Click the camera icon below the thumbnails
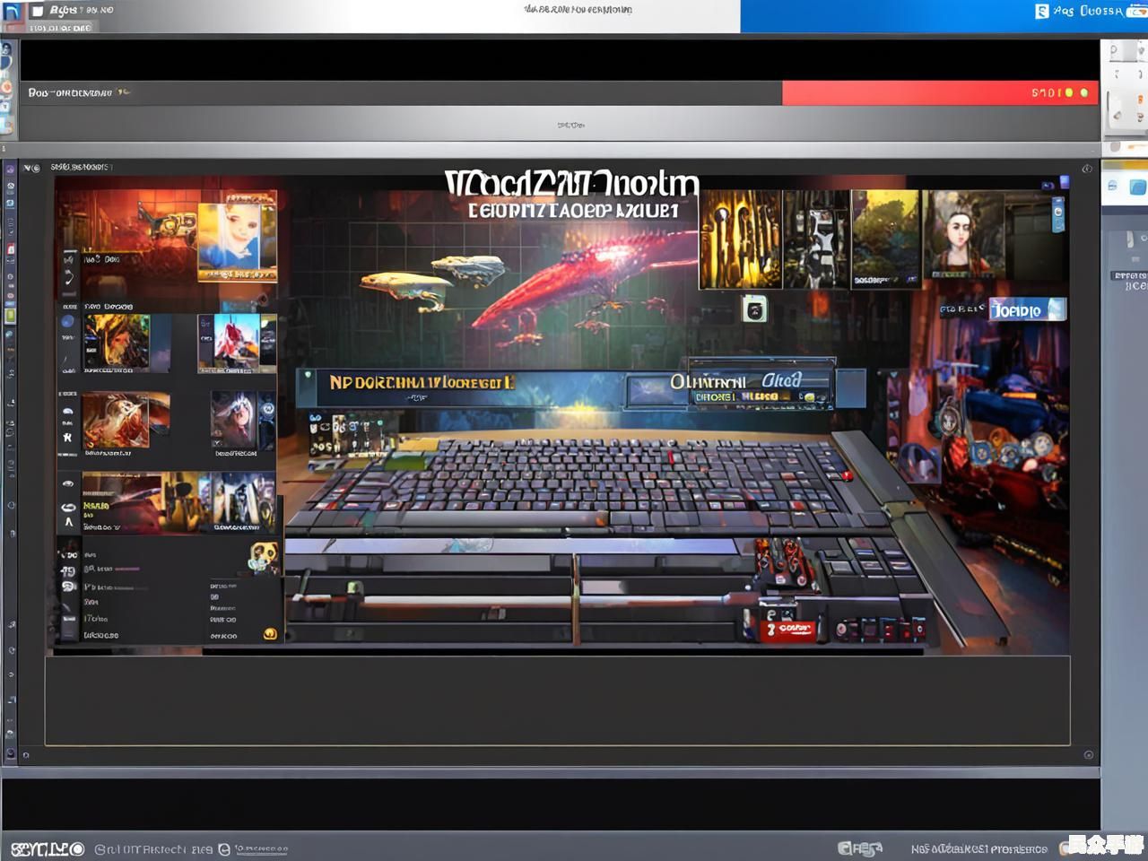 [x=755, y=309]
